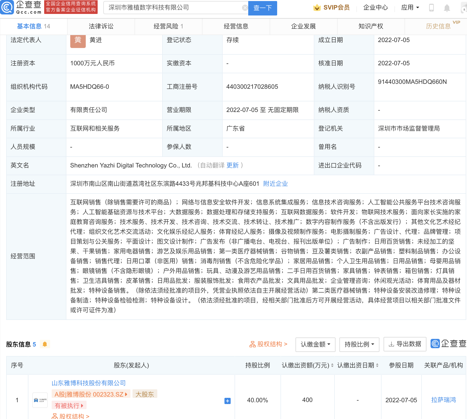Go to 知识产权 tab
The image size is (467, 419).
tap(371, 26)
